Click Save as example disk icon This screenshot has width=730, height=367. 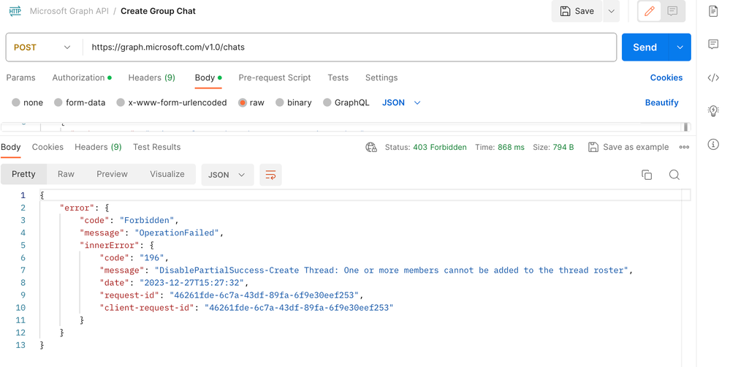tap(593, 147)
